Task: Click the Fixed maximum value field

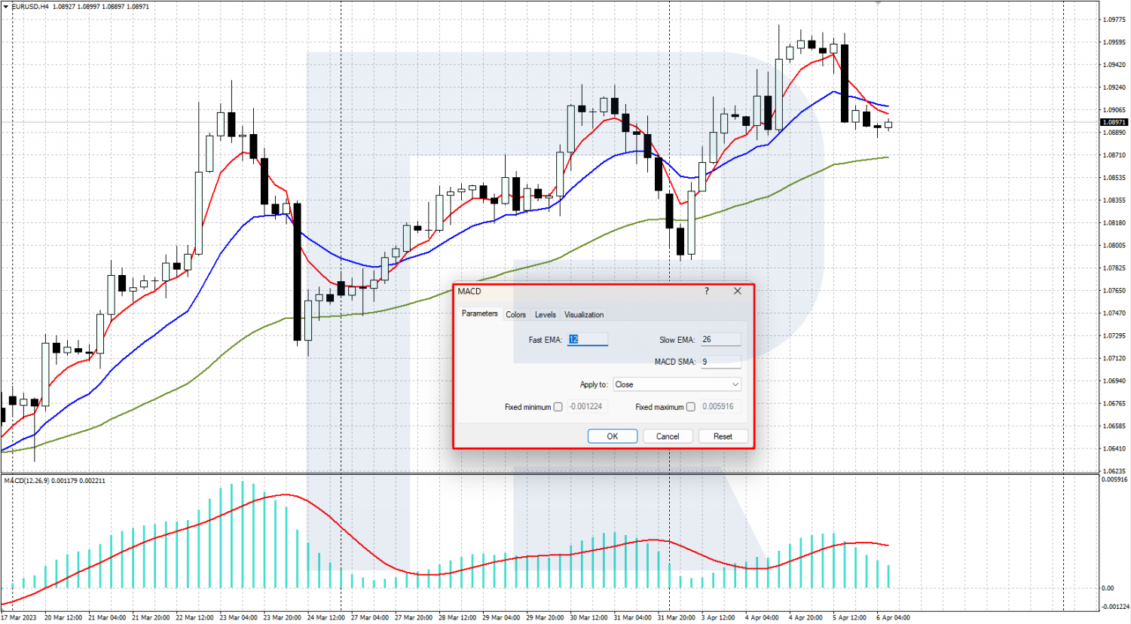Action: click(x=720, y=406)
